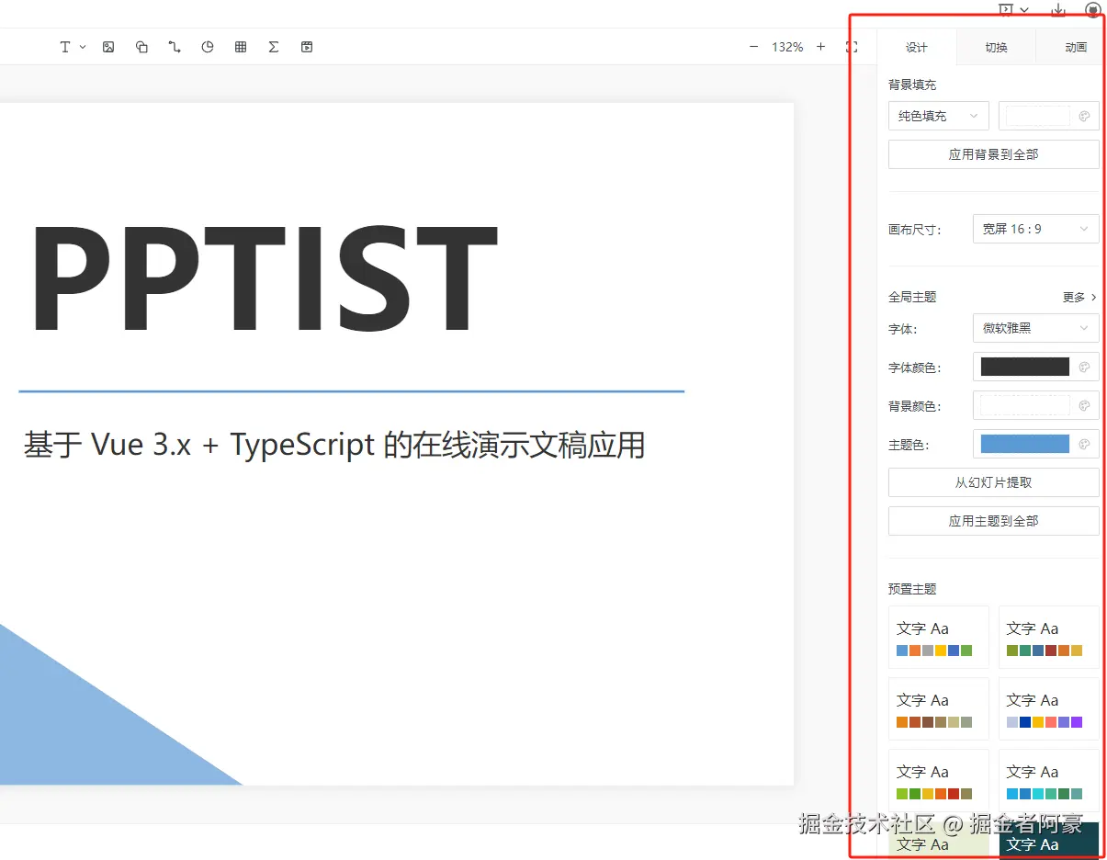Fit canvas to screen icon

click(851, 47)
